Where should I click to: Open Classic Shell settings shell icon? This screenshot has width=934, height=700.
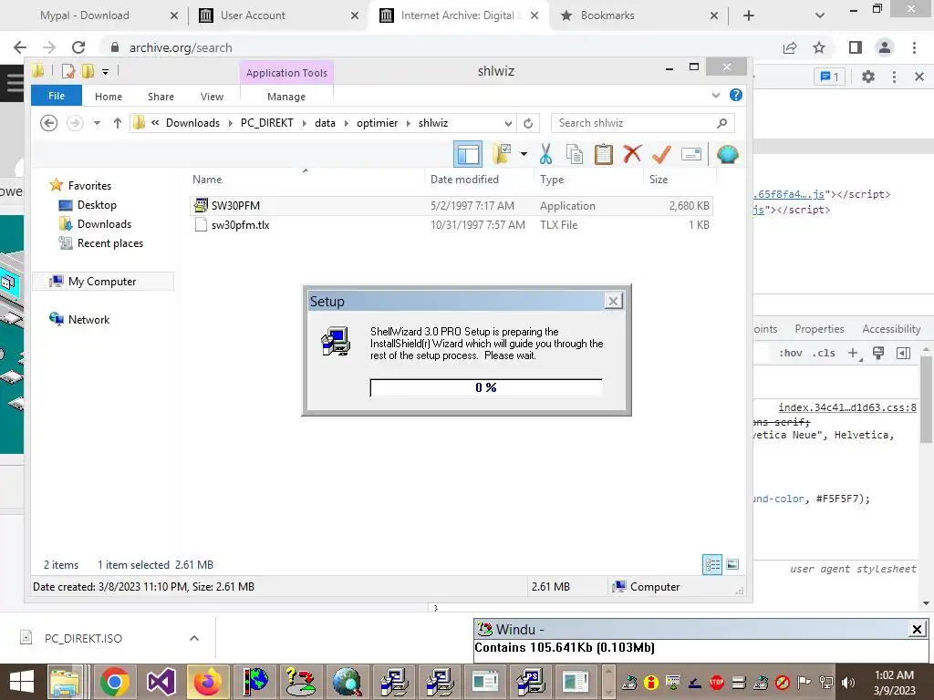(x=727, y=155)
